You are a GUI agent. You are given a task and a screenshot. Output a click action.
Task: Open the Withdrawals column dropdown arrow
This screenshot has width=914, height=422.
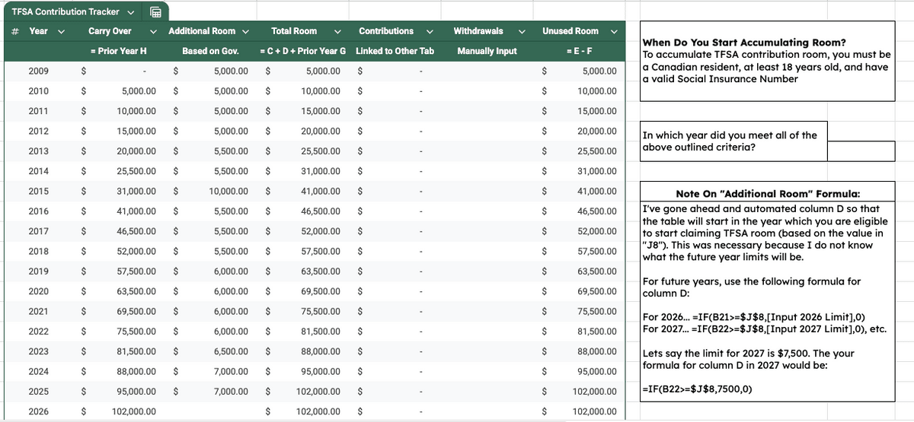point(522,31)
